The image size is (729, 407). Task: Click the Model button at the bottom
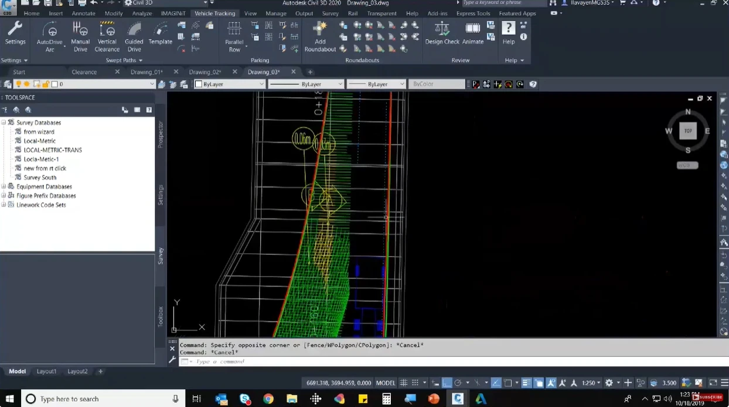(x=17, y=371)
